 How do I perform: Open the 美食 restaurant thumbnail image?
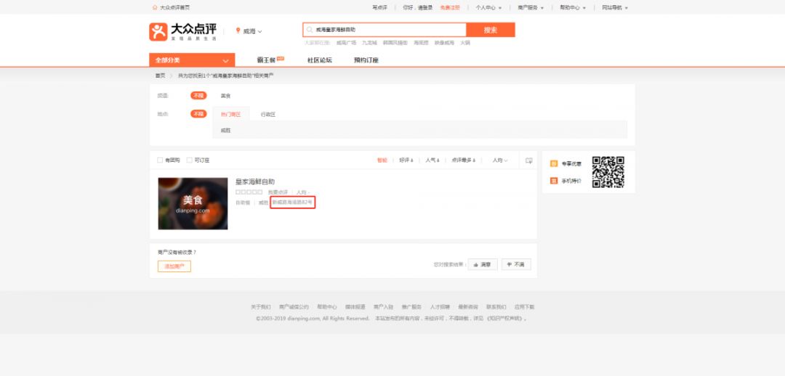click(193, 203)
